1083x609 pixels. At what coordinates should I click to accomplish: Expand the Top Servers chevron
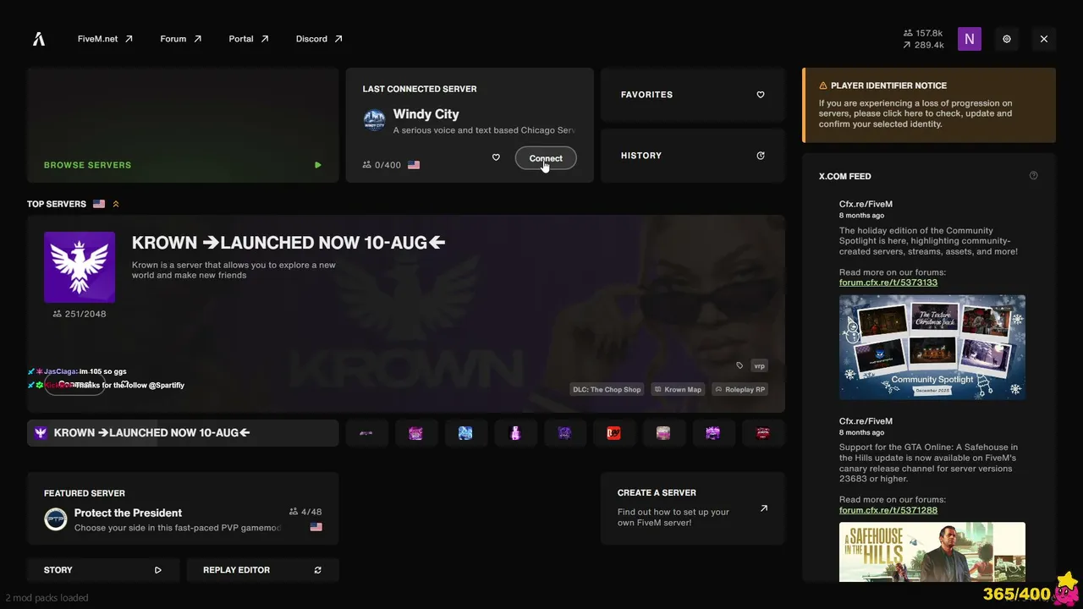pos(116,204)
